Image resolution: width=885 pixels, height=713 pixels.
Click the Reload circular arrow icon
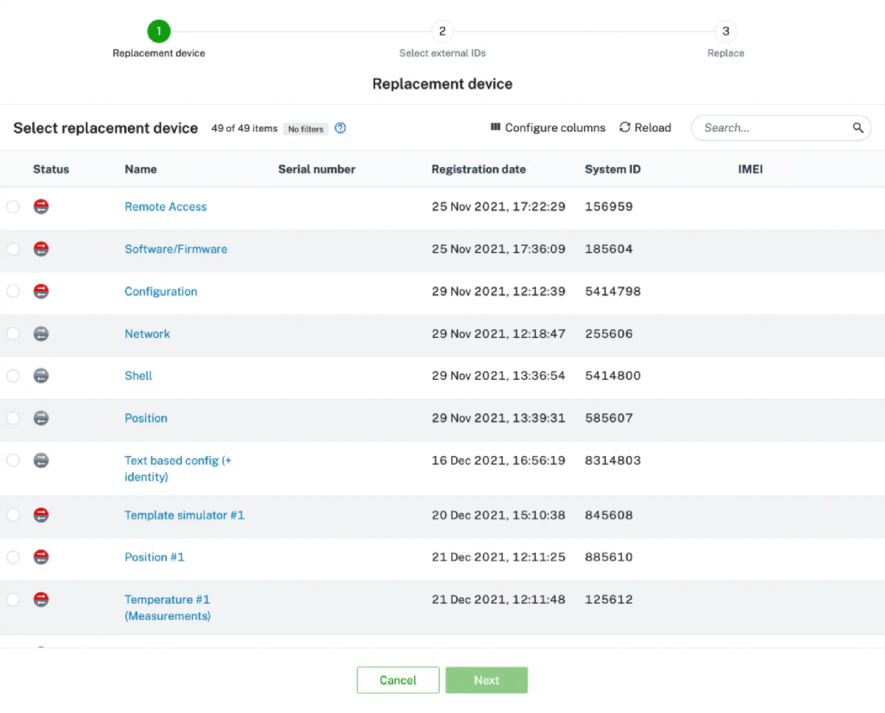click(x=625, y=127)
